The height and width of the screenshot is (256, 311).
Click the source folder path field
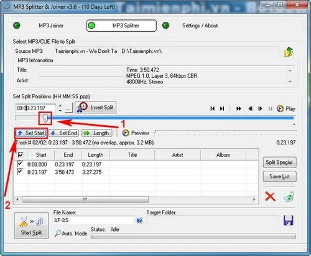click(199, 51)
